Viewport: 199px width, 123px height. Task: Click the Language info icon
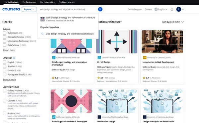[x=14, y=58]
